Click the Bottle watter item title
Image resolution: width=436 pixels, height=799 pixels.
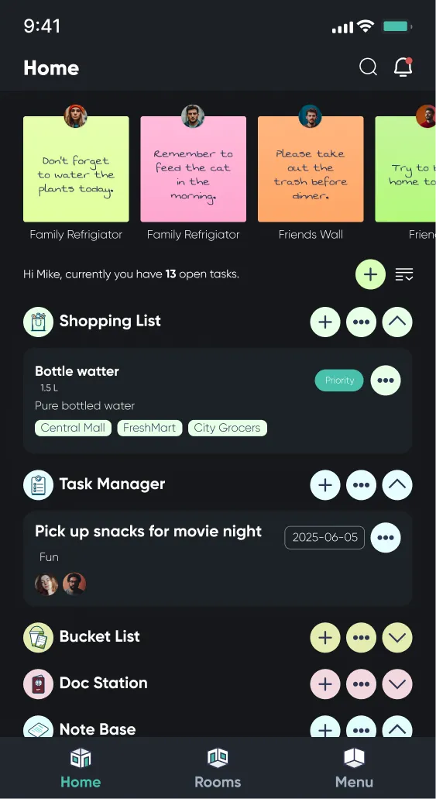pyautogui.click(x=77, y=371)
